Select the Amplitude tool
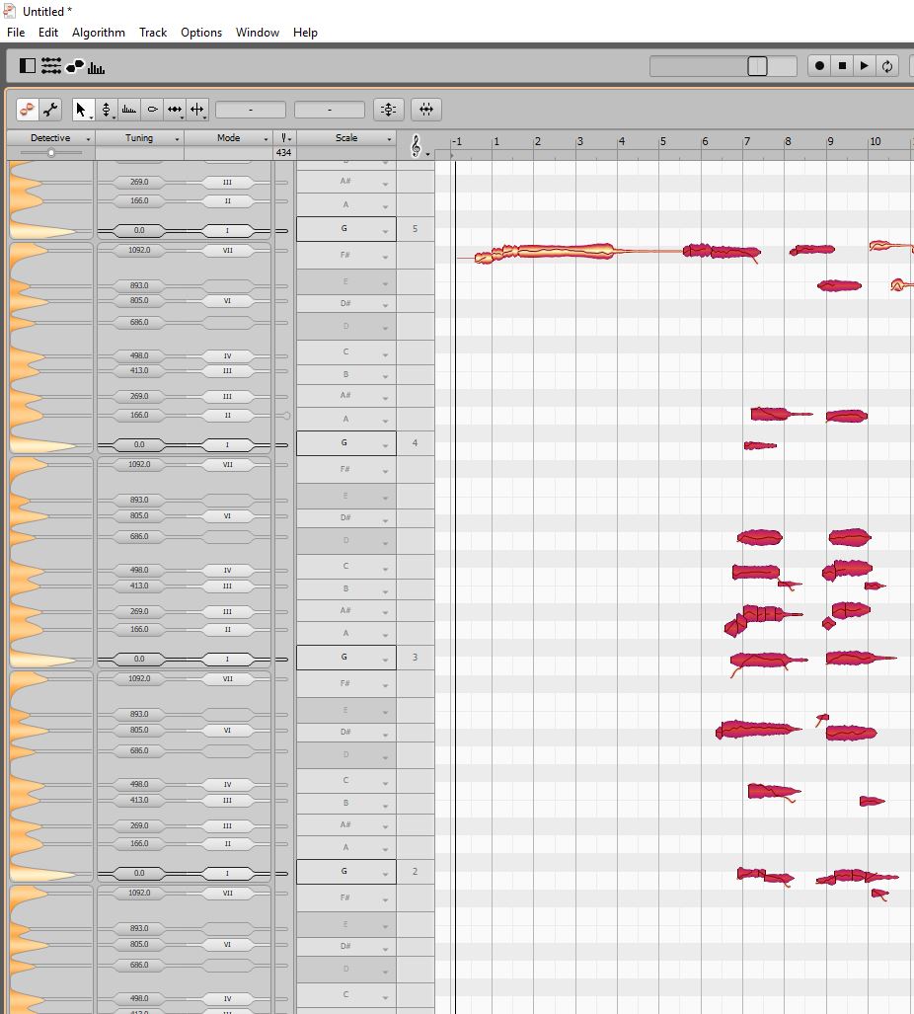This screenshot has width=914, height=1014. click(x=153, y=110)
